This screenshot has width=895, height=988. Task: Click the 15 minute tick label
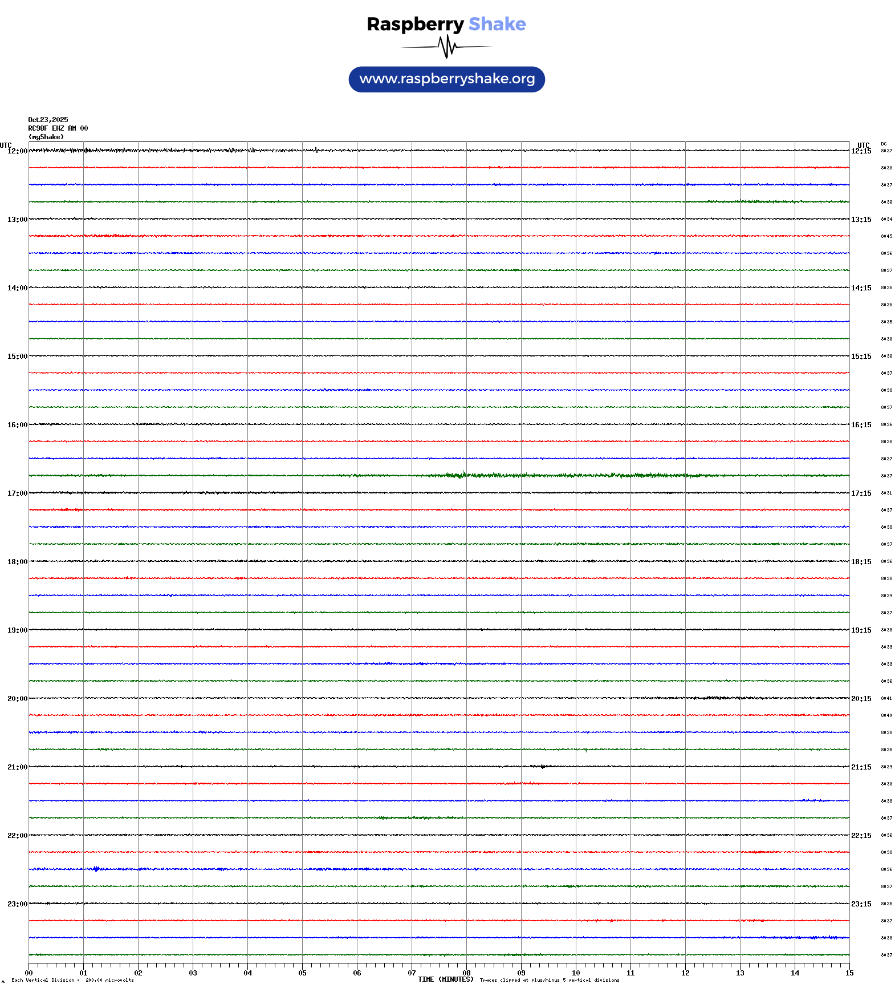849,973
